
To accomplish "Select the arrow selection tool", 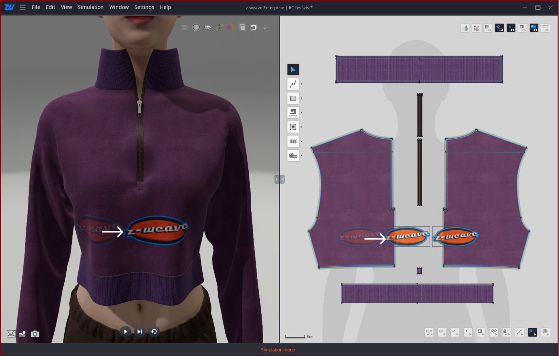I will [x=293, y=69].
